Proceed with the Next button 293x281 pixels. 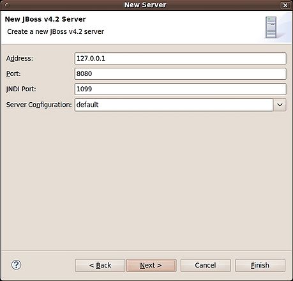(151, 265)
